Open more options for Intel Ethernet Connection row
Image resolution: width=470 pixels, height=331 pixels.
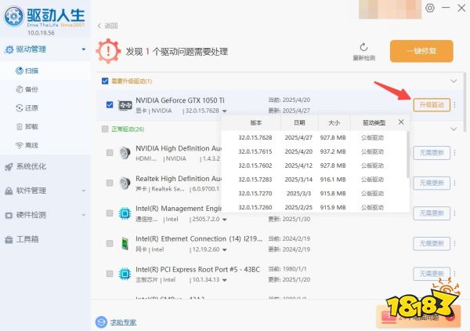point(454,243)
